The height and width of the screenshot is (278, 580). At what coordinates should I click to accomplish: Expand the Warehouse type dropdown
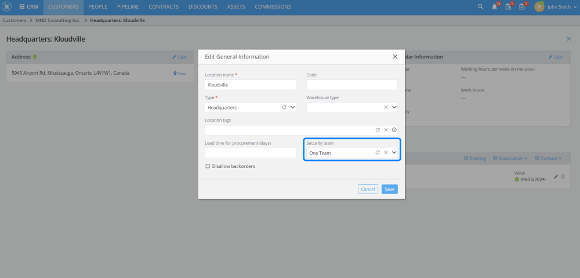[x=394, y=107]
